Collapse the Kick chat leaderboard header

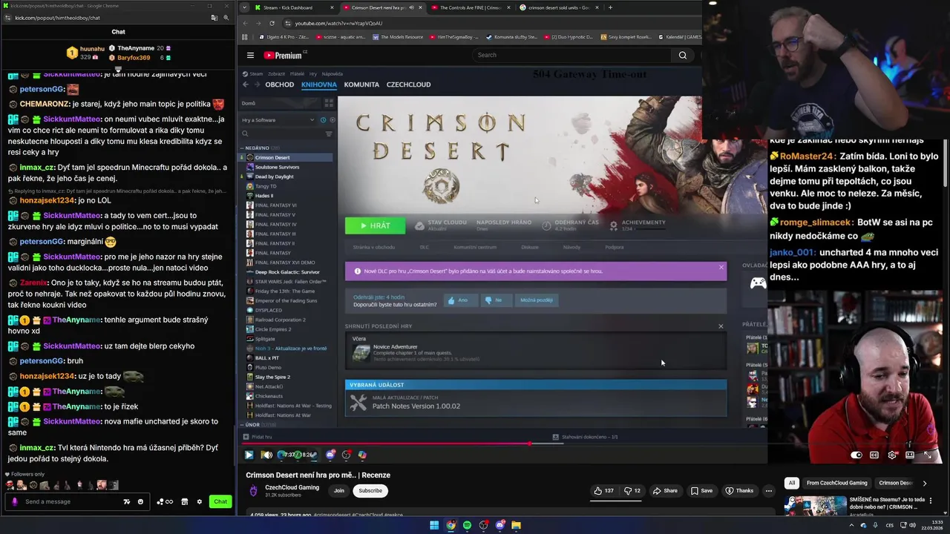(118, 70)
